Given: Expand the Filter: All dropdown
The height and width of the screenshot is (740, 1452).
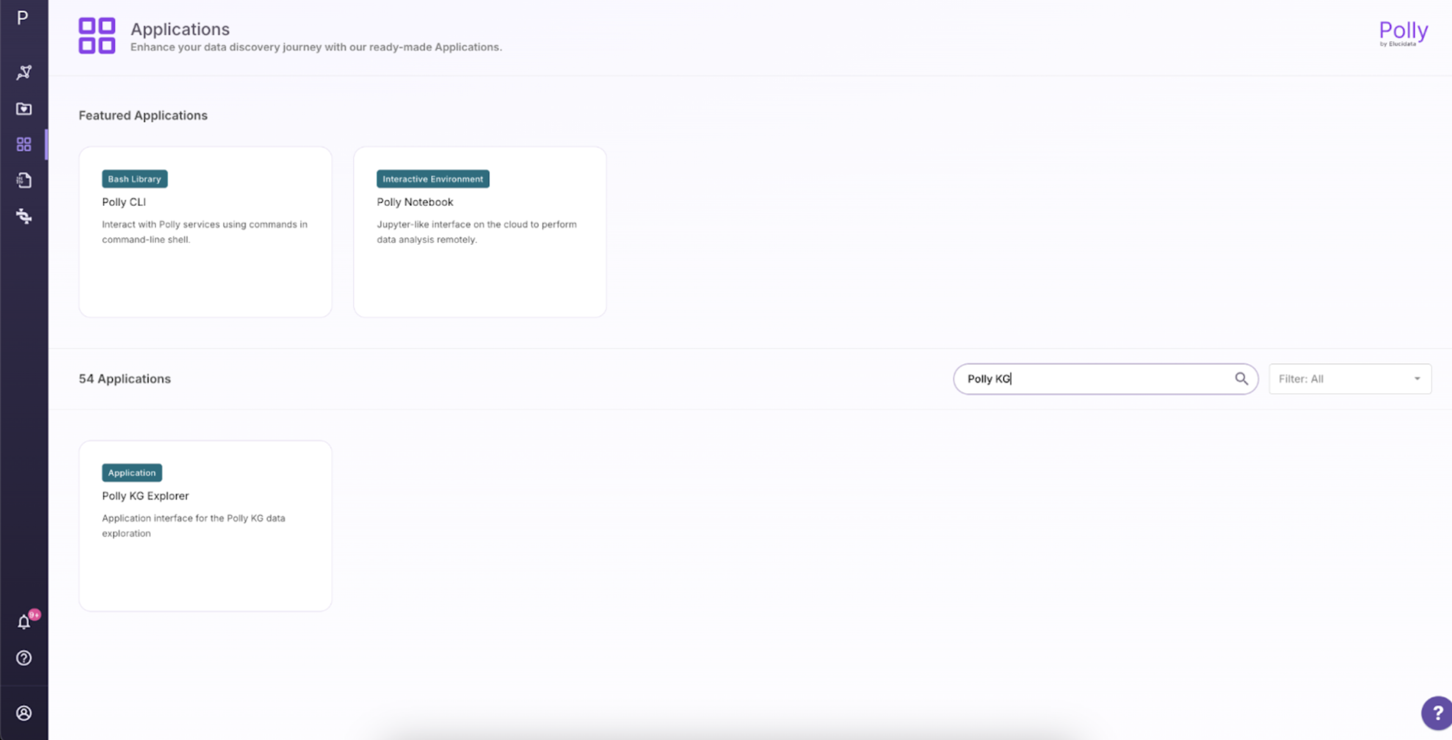Looking at the screenshot, I should pos(1349,379).
